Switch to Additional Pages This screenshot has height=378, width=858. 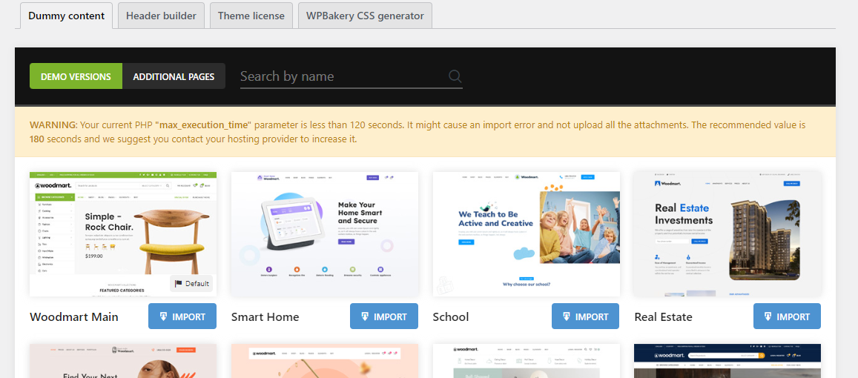click(174, 76)
